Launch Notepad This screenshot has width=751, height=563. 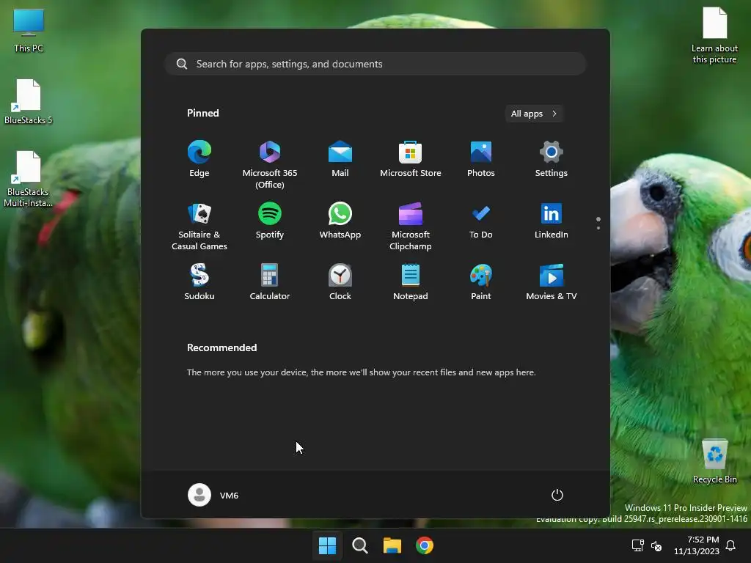[x=411, y=282]
